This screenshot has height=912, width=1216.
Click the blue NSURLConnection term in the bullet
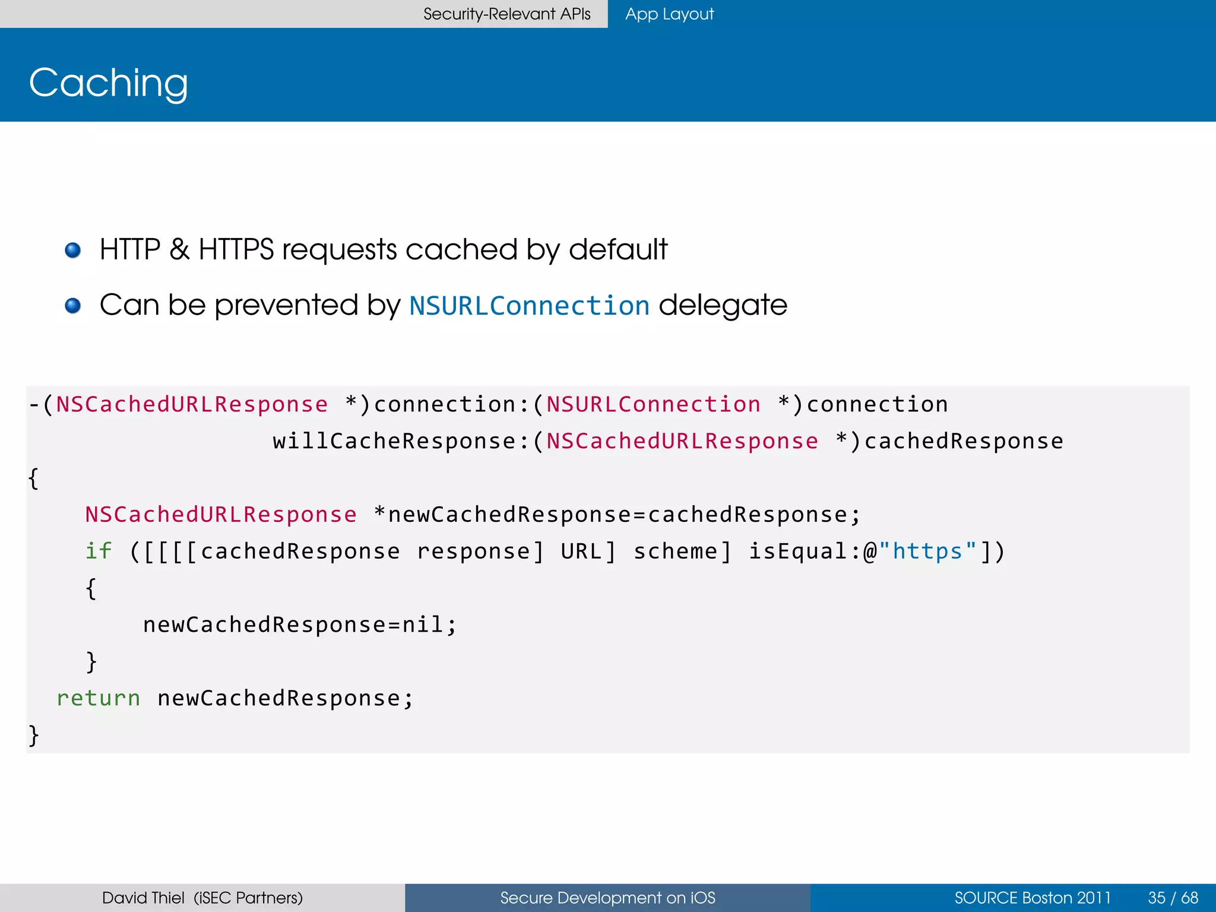pos(530,306)
